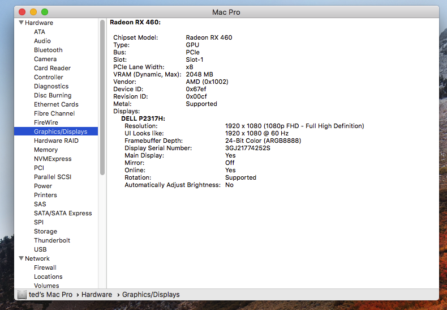Open Card Reader information
This screenshot has height=310, width=447.
[x=52, y=68]
